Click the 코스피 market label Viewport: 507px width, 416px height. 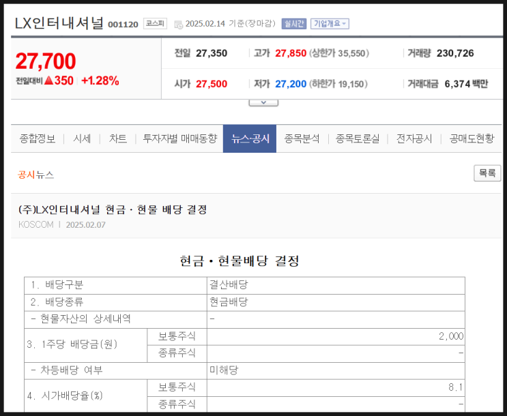[x=155, y=23]
